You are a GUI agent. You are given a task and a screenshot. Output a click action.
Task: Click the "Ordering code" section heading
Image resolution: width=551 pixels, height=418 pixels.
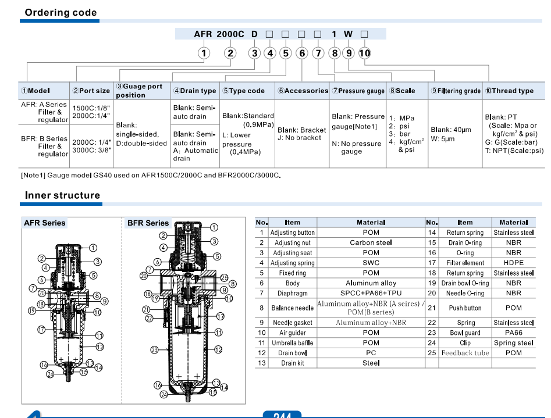(61, 12)
